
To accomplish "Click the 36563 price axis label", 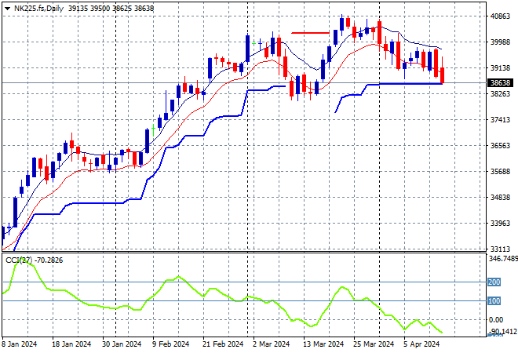I will (x=498, y=145).
